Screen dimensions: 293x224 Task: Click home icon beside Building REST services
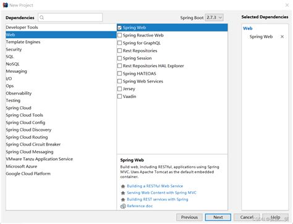coord(123,199)
